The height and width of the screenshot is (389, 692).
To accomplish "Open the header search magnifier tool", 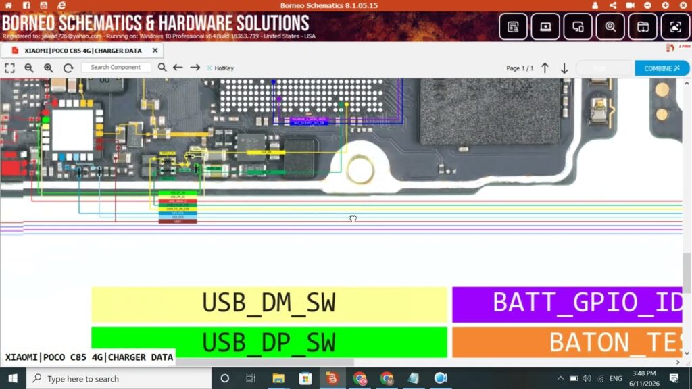I will [610, 26].
